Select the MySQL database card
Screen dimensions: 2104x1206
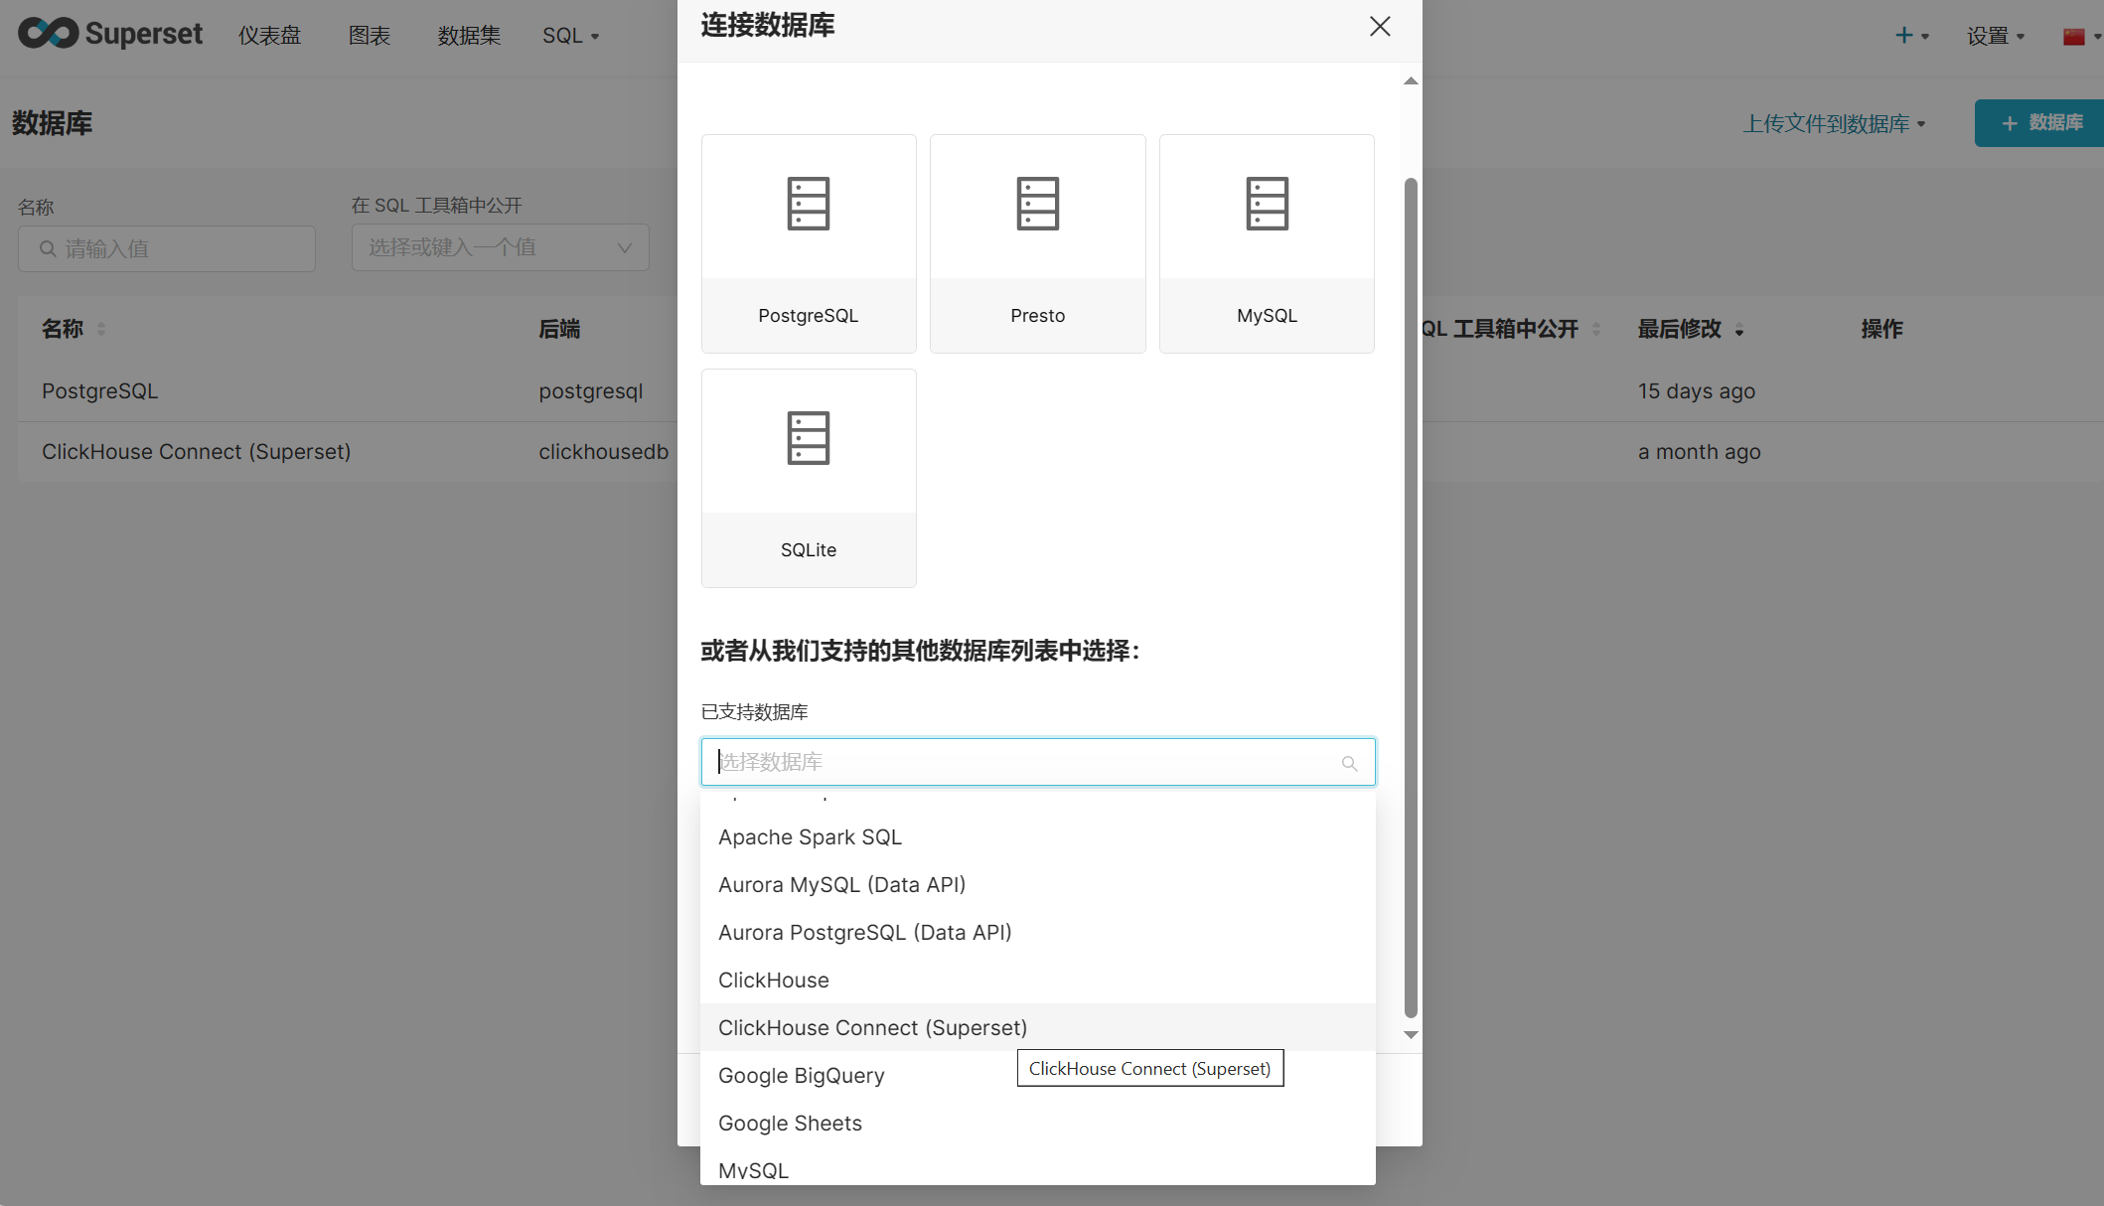tap(1267, 243)
